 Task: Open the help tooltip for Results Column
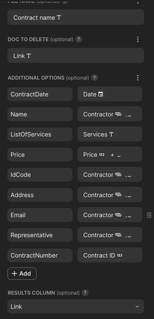[85, 293]
